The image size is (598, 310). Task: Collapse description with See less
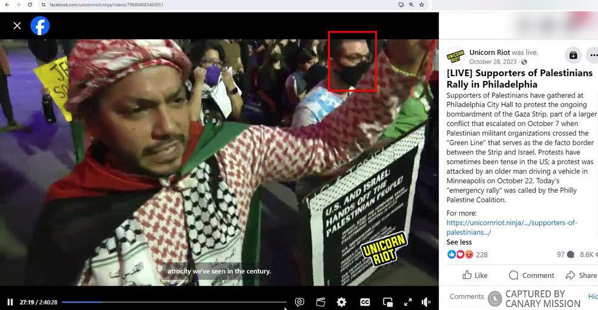tap(459, 242)
